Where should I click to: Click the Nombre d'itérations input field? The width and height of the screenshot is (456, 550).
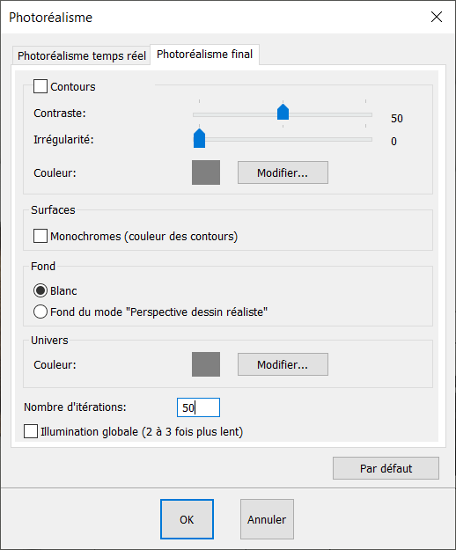[x=198, y=407]
